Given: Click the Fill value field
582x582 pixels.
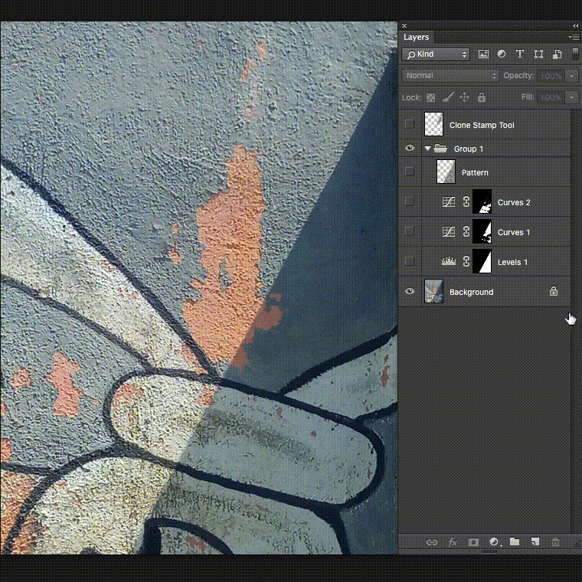Looking at the screenshot, I should coord(551,97).
